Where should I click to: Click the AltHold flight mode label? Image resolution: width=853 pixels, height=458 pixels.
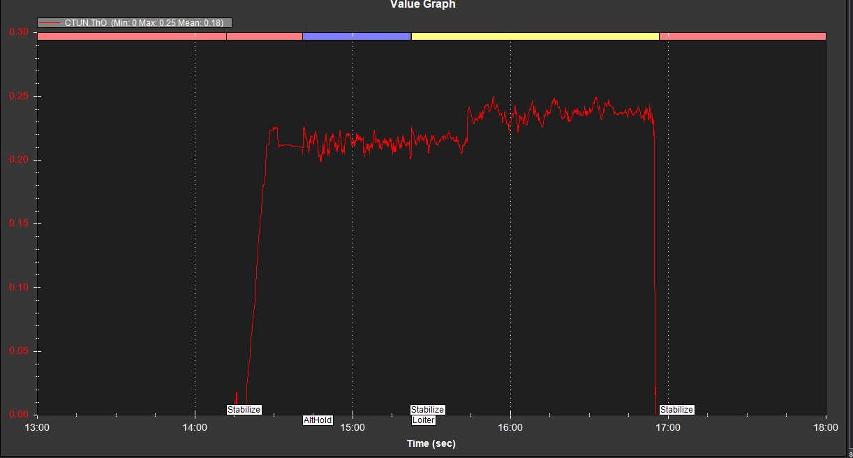(x=318, y=420)
